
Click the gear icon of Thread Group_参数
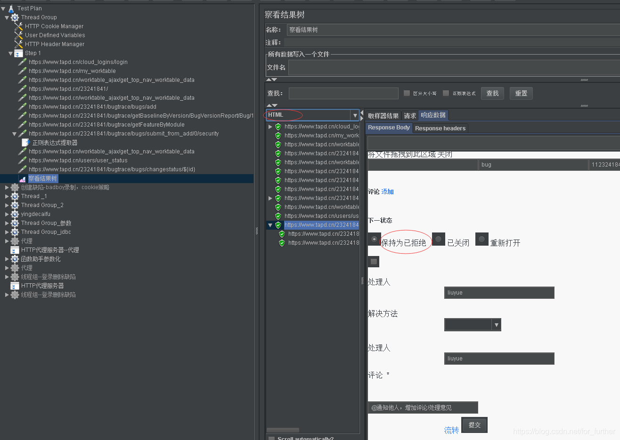pos(15,223)
